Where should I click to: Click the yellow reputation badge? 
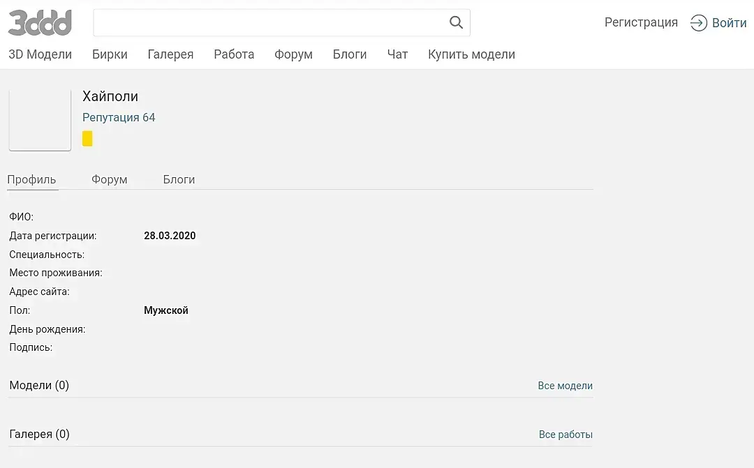pos(87,139)
